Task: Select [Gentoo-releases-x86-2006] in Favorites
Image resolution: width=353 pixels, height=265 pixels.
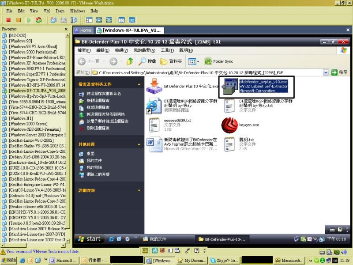Action: (x=37, y=207)
